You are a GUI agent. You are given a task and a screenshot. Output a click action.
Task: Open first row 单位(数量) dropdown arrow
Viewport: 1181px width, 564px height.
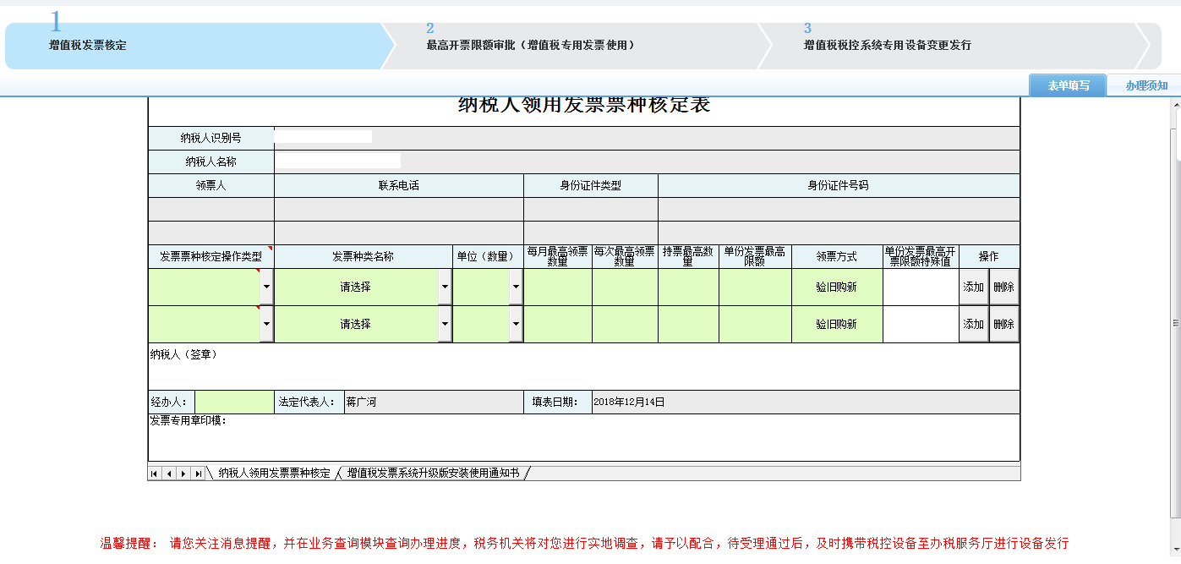tap(516, 287)
